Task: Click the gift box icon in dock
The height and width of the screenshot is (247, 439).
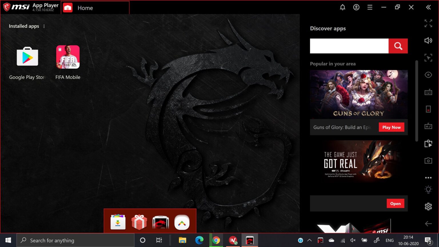Action: click(x=139, y=222)
